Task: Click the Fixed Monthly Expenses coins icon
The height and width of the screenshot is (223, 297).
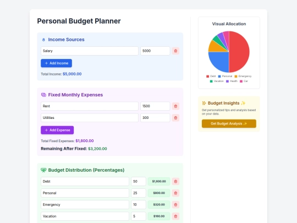Action: point(43,95)
